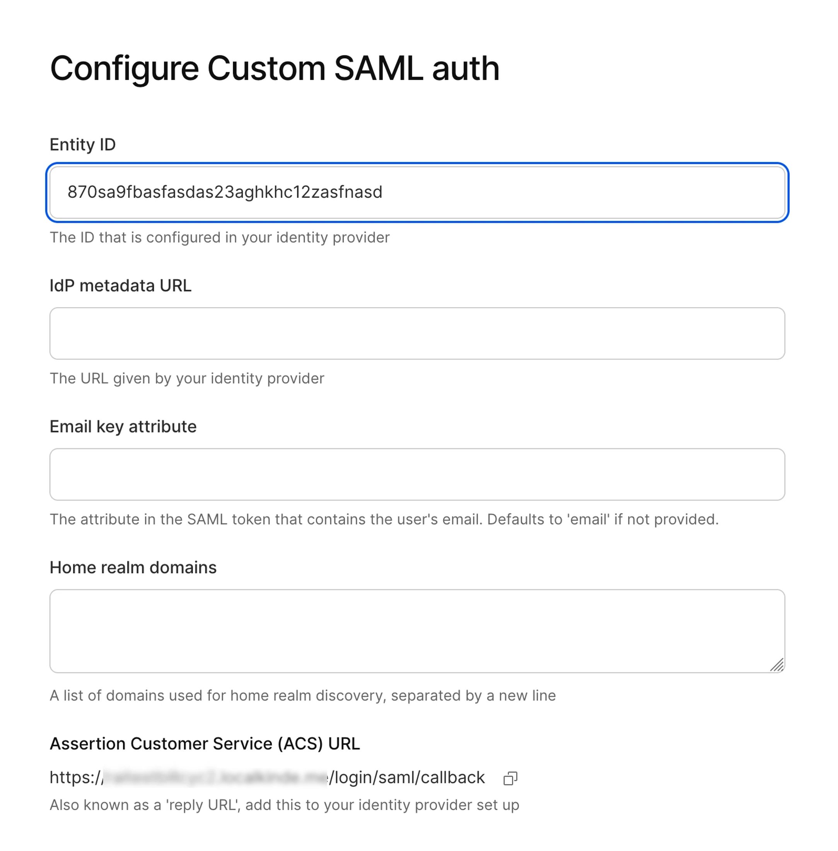Click inside the IdP metadata URL field

(418, 333)
